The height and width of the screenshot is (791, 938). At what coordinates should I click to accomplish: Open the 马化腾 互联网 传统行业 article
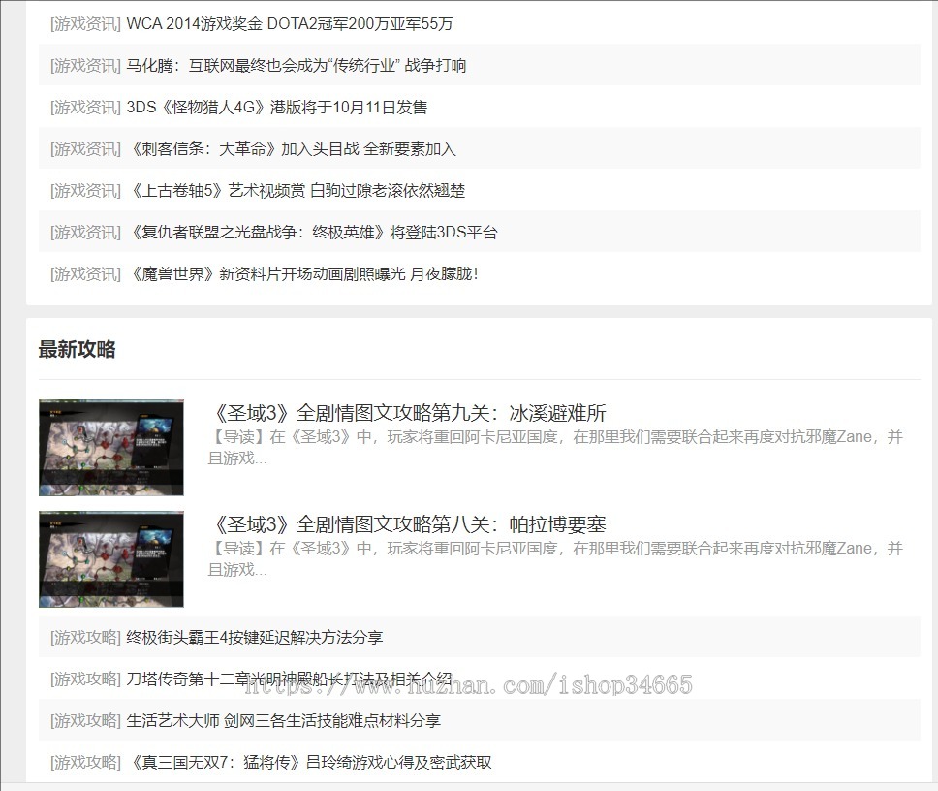[x=297, y=65]
